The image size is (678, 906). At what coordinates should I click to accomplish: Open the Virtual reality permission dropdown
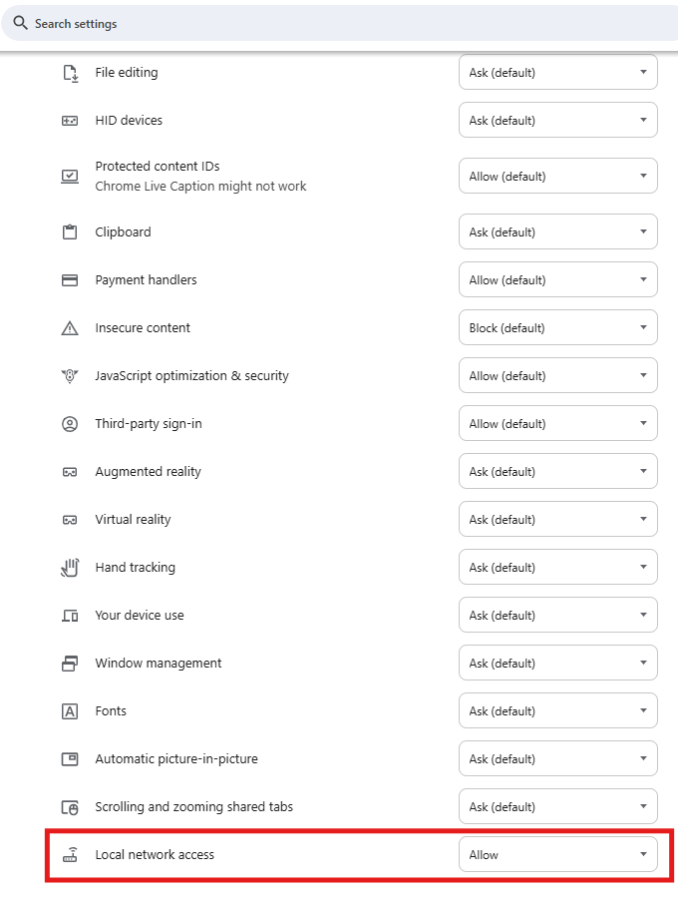[557, 520]
